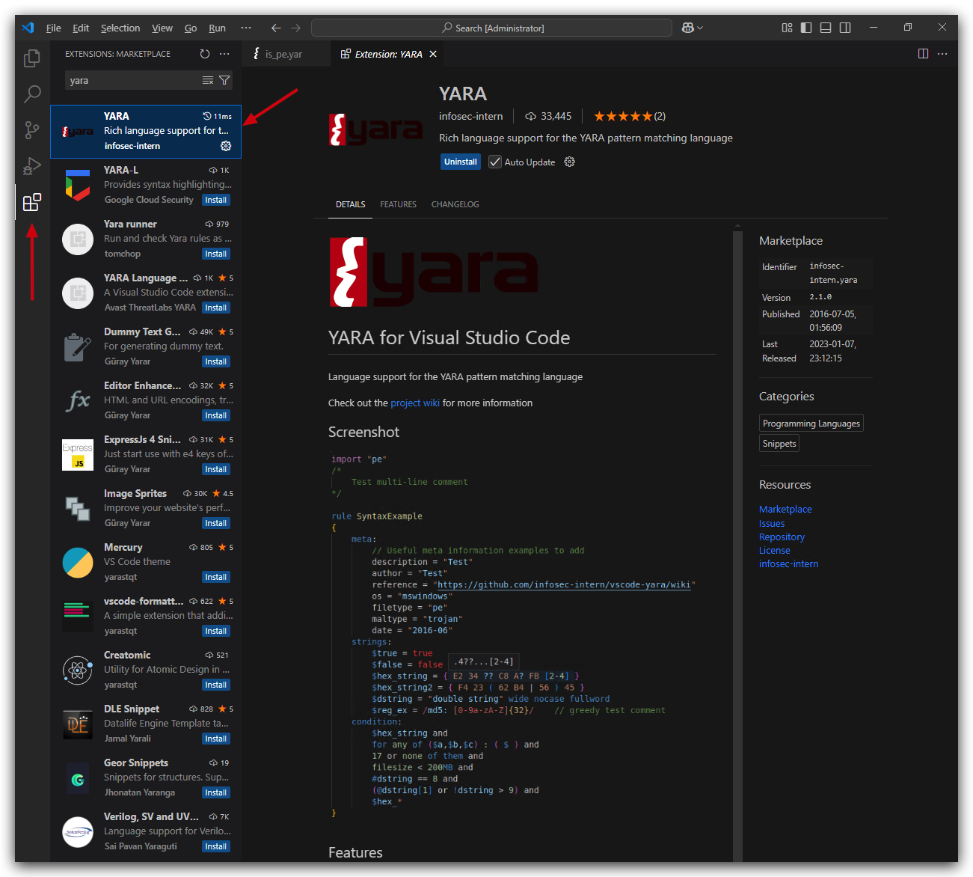Refresh the extensions marketplace list
The width and height of the screenshot is (973, 877).
click(x=205, y=54)
